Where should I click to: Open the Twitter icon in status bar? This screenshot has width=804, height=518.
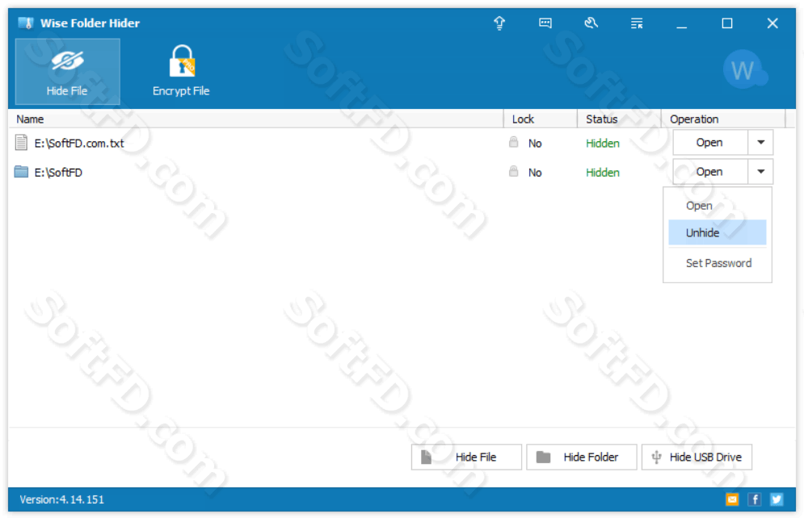[777, 499]
